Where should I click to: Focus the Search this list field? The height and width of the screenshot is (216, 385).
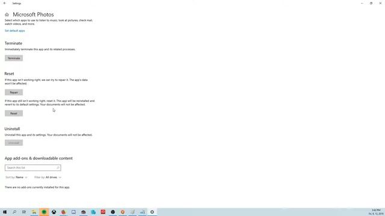click(x=33, y=168)
